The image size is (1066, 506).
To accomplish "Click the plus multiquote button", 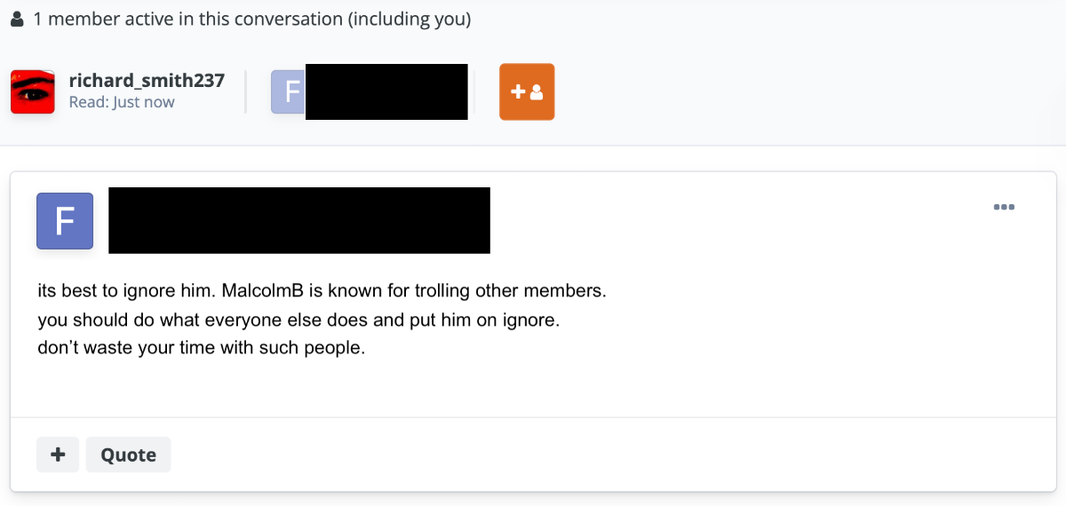I will (x=58, y=455).
